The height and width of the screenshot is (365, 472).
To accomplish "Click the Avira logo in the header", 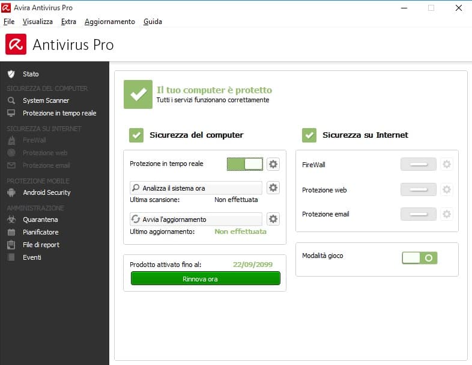I will pyautogui.click(x=16, y=44).
